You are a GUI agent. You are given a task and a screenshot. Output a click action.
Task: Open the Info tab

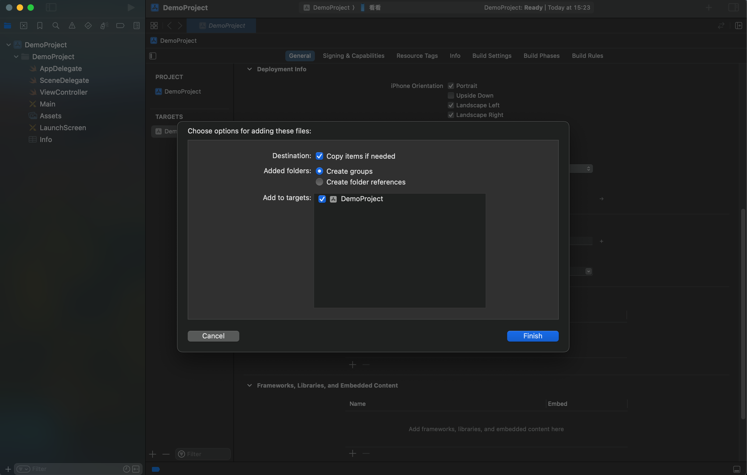click(x=455, y=56)
